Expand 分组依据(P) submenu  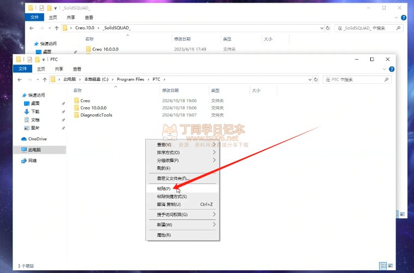pyautogui.click(x=182, y=160)
